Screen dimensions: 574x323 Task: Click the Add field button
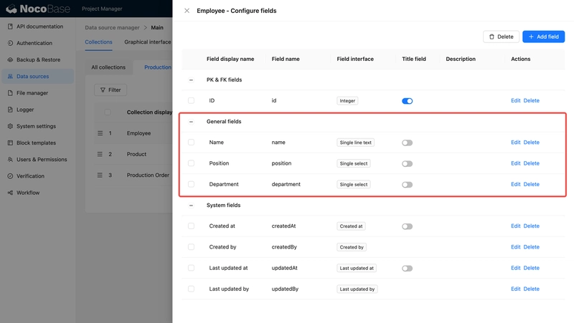tap(543, 37)
